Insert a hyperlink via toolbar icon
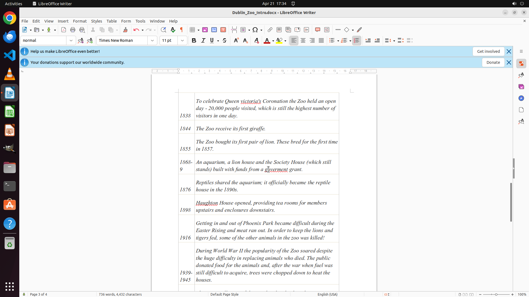Viewport: 529px width, 297px height. pos(270,30)
